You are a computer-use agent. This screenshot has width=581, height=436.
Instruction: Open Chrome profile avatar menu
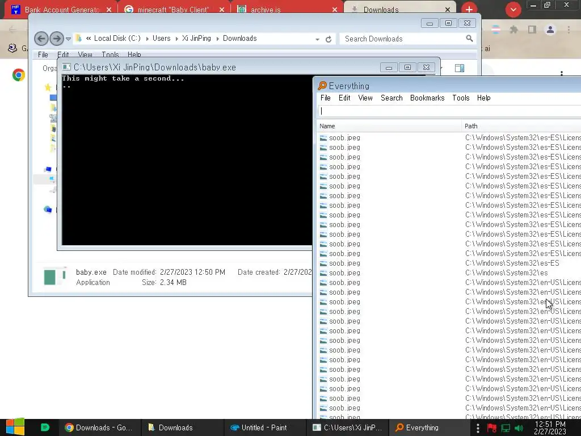(x=550, y=30)
